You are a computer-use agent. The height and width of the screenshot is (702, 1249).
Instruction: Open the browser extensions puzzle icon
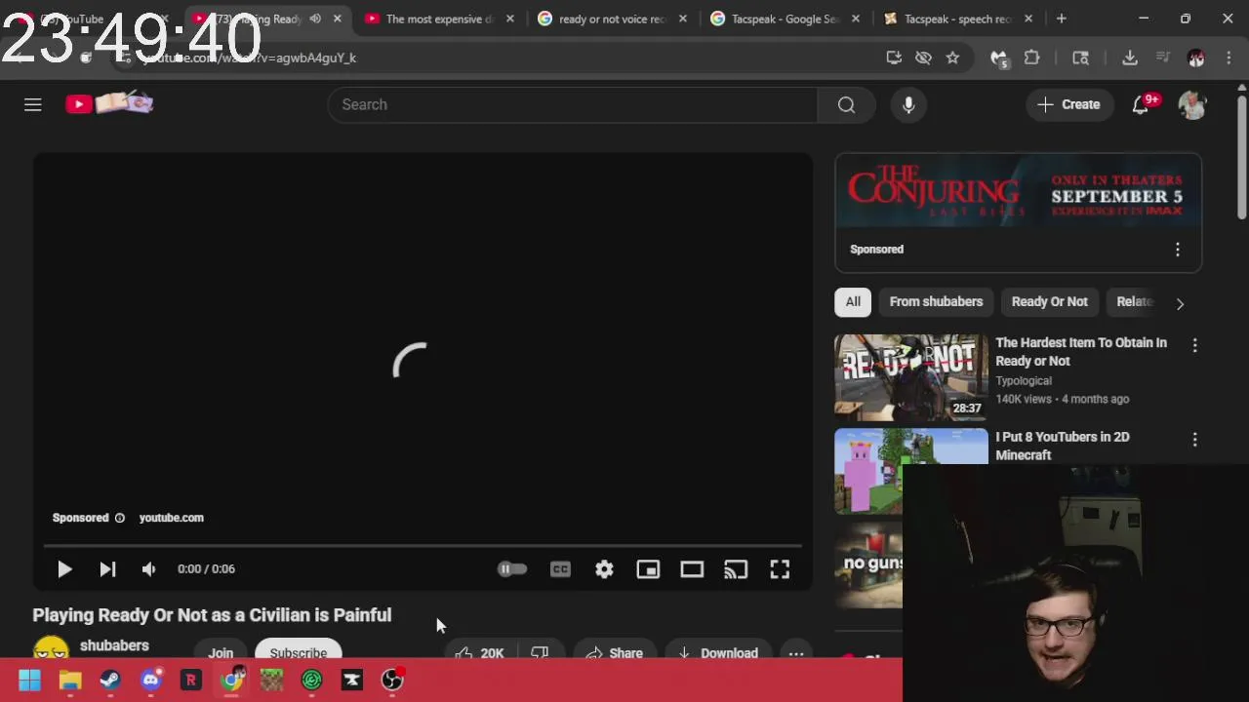[x=1031, y=58]
